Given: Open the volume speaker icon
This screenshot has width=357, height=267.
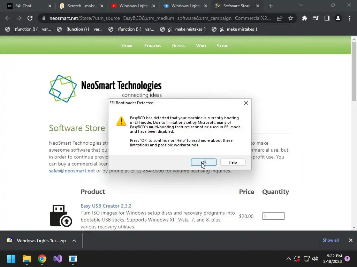Looking at the screenshot, I should (315, 259).
